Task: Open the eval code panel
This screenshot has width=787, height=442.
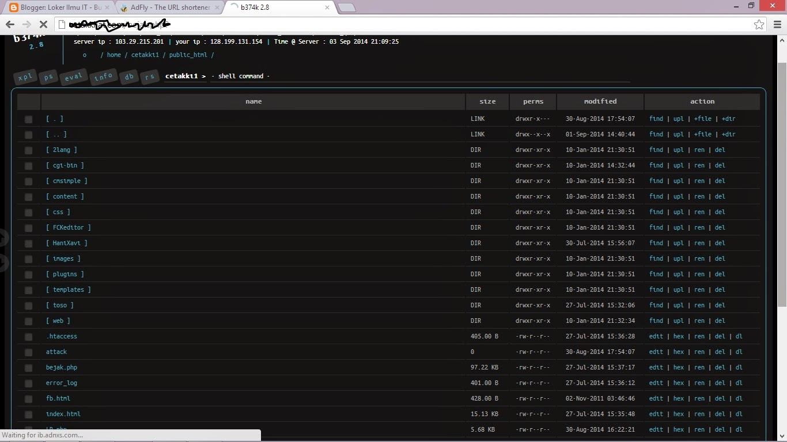Action: click(73, 77)
